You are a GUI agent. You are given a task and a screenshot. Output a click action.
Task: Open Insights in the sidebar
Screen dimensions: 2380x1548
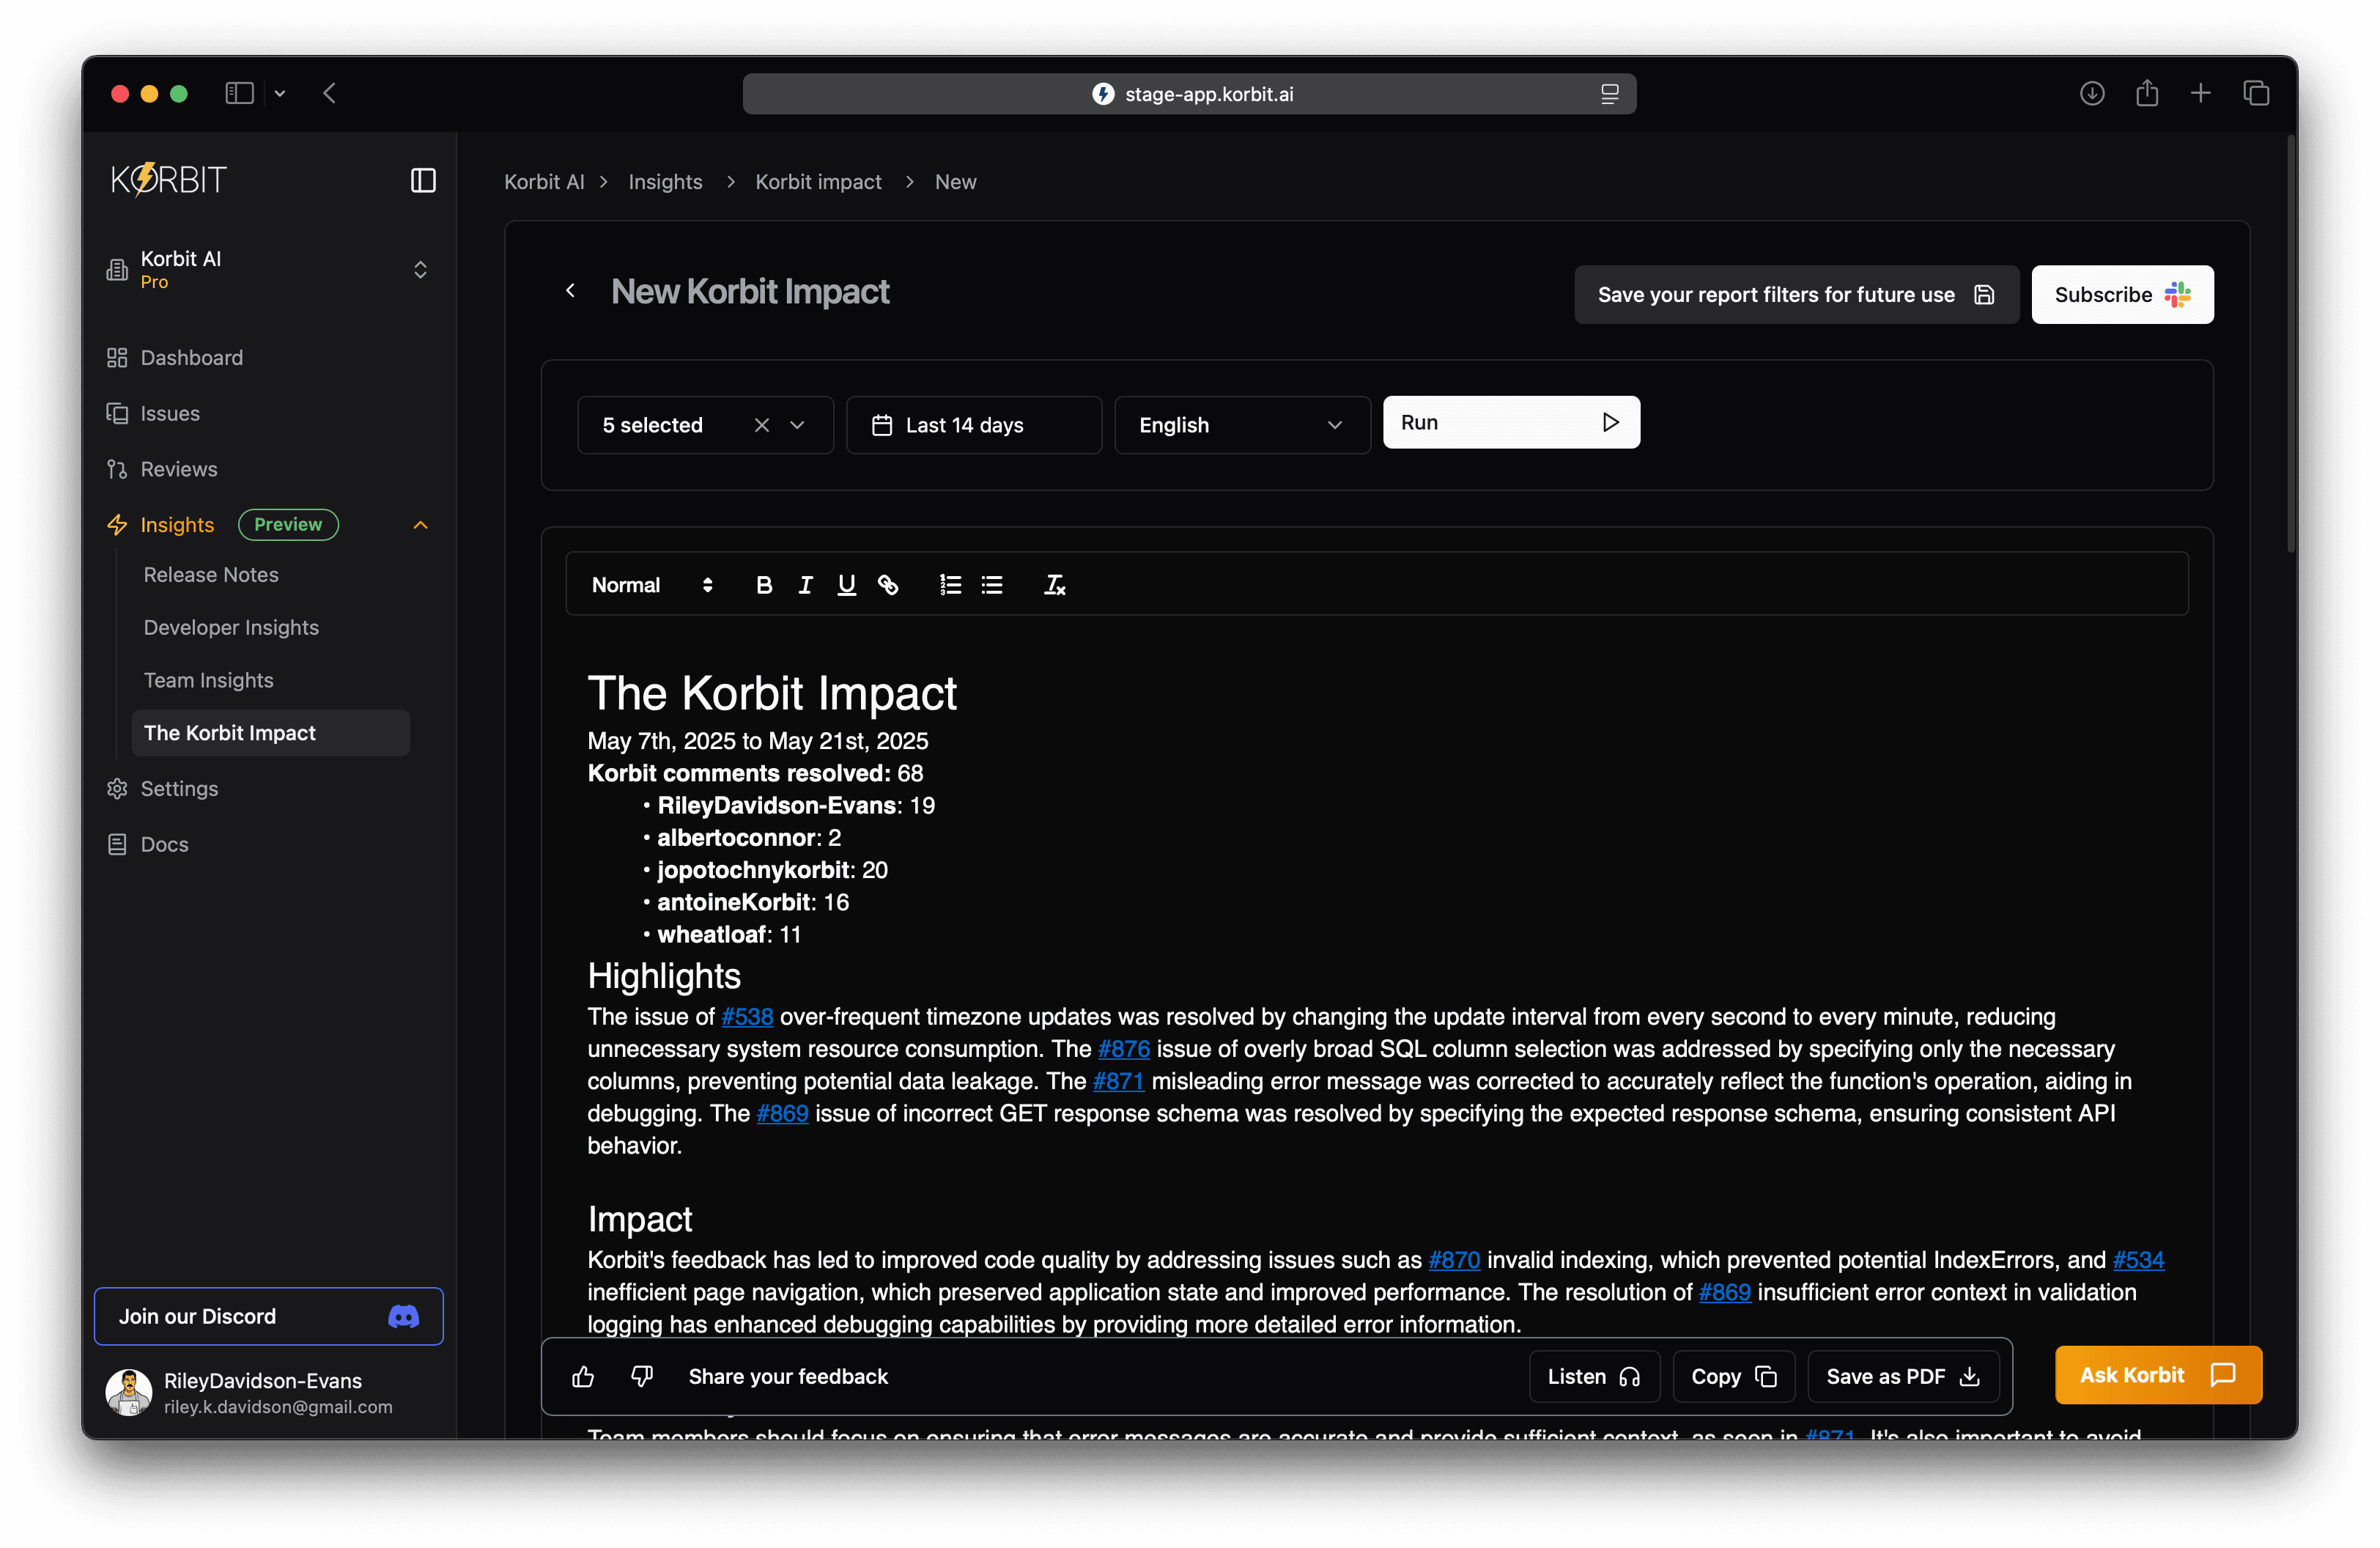pos(177,525)
